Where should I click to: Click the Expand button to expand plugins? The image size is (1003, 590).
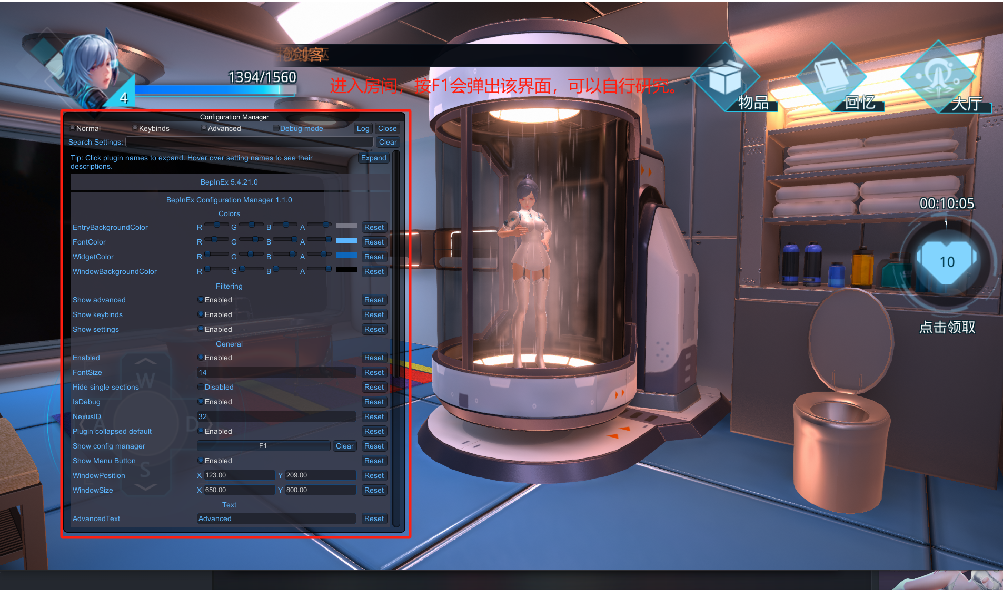tap(373, 158)
